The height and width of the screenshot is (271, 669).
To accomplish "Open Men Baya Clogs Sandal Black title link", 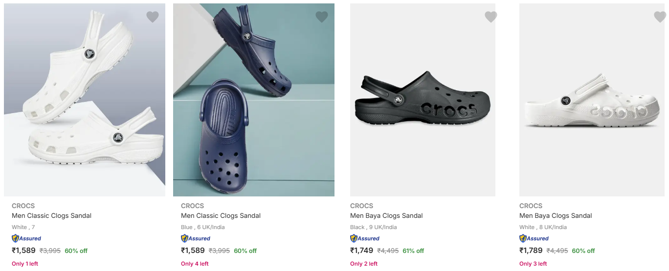I will point(386,215).
